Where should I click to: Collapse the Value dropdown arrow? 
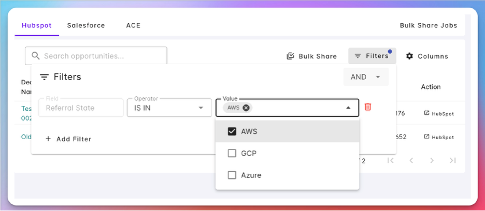[348, 108]
